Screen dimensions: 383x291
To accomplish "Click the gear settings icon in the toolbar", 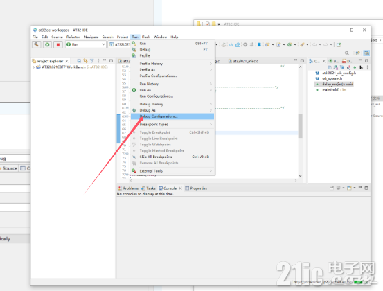I will pyautogui.click(x=245, y=44).
